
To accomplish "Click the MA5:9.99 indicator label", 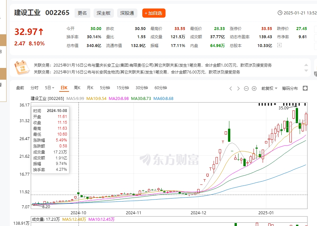I will (75, 99).
